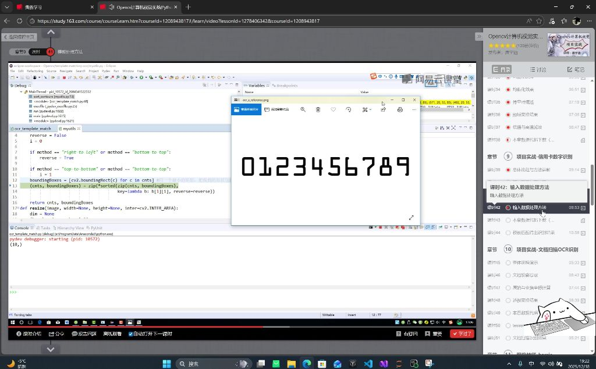596x369 pixels.
Task: Share the image from photo viewer
Action: 383,109
